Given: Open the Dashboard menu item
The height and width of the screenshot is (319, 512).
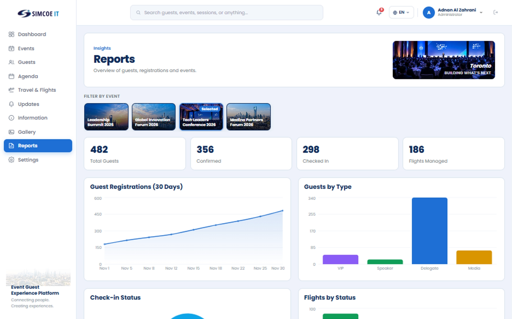Looking at the screenshot, I should coord(38,34).
